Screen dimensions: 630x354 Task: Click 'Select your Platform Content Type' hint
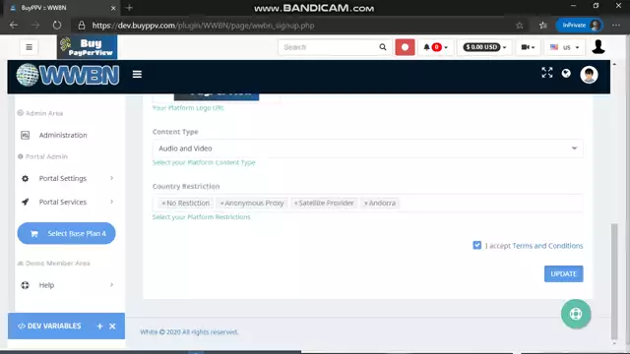pyautogui.click(x=204, y=162)
